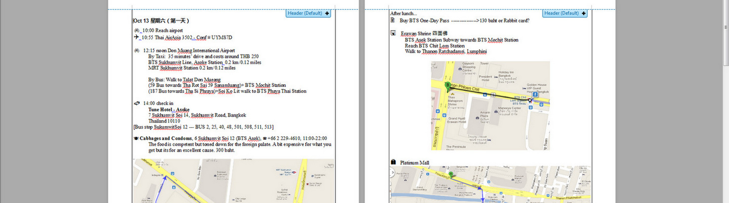Click line 'Walk to Thanon Ratchadamri, Lumphini'
The width and height of the screenshot is (729, 203).
(445, 52)
